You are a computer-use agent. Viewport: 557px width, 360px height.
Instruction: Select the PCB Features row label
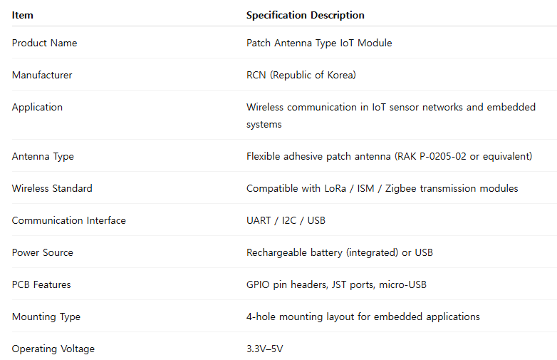tap(41, 284)
